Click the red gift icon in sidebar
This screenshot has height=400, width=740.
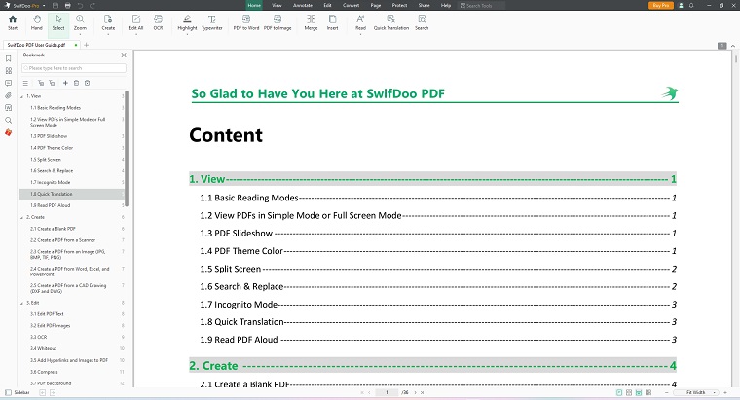coord(8,132)
